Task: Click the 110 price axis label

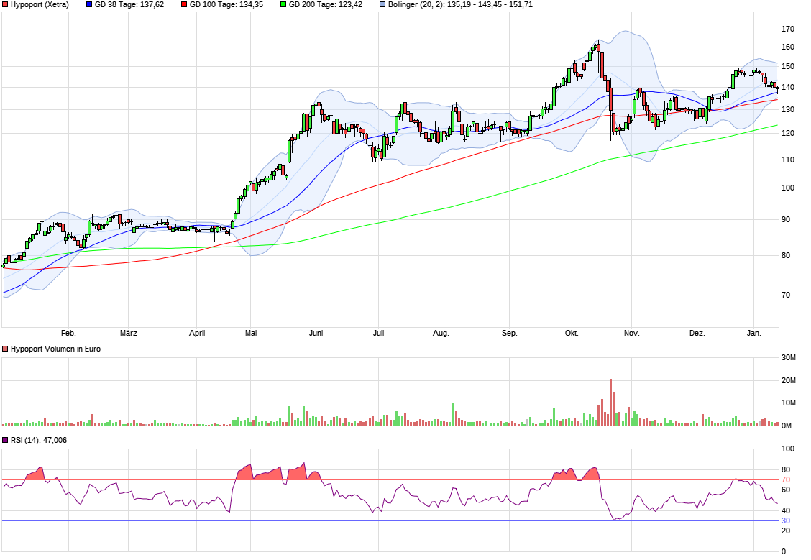Action: [x=788, y=160]
